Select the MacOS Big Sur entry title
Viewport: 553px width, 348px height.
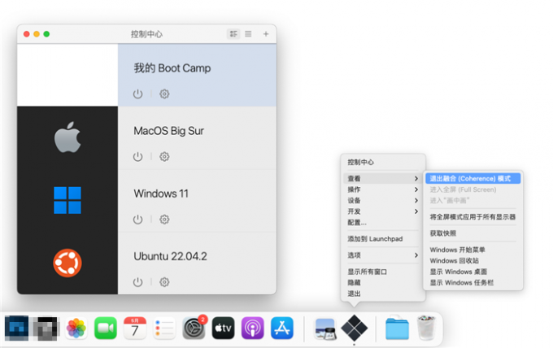(x=168, y=131)
